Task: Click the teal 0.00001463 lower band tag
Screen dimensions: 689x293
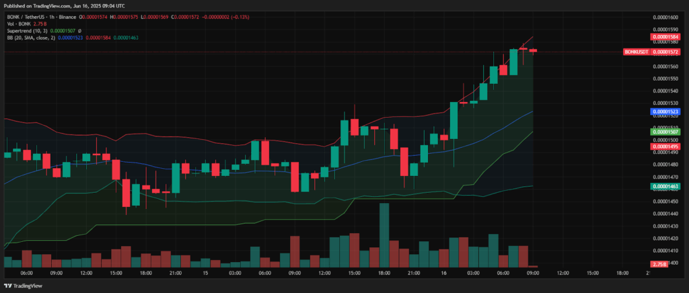Action: (x=665, y=186)
